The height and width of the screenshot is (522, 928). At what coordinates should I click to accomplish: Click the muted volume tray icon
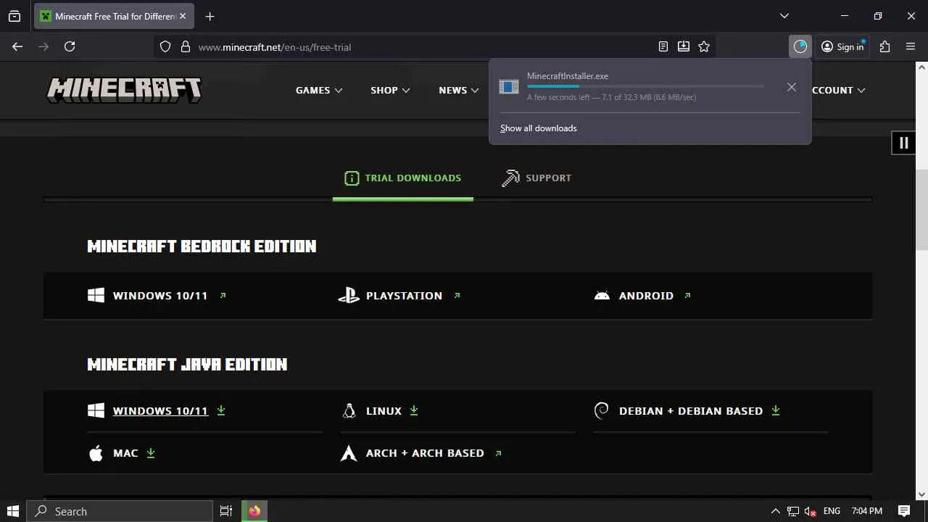click(x=811, y=511)
